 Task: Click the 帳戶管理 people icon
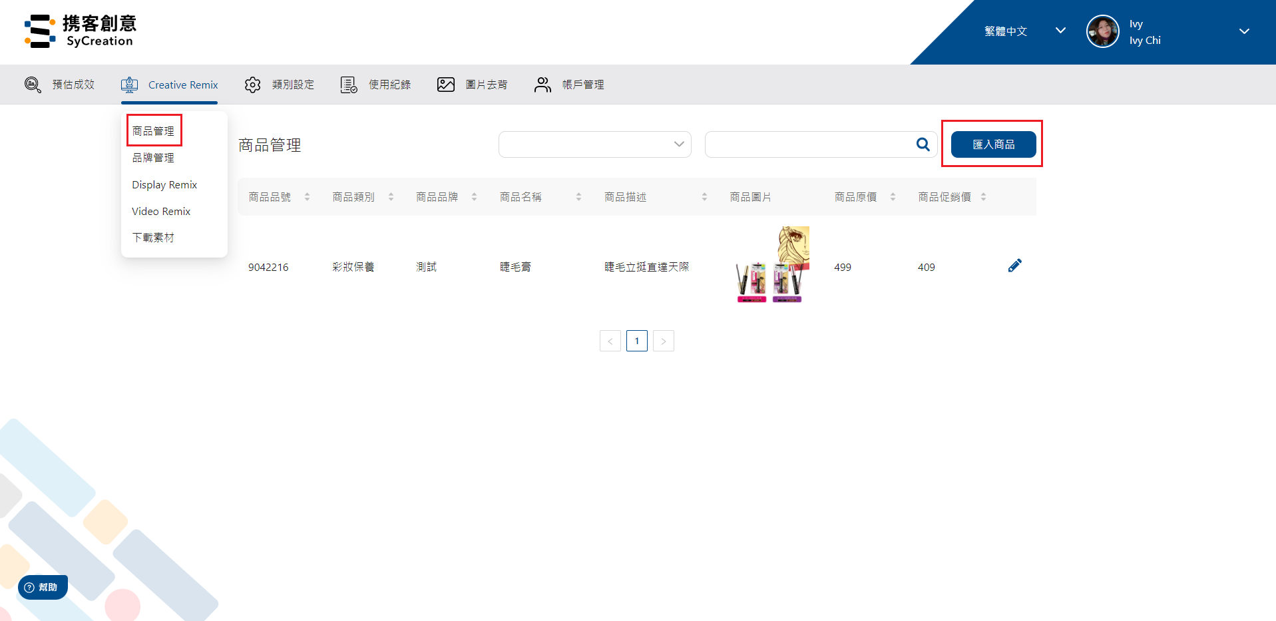[542, 85]
